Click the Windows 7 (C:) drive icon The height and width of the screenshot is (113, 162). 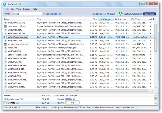8,99
